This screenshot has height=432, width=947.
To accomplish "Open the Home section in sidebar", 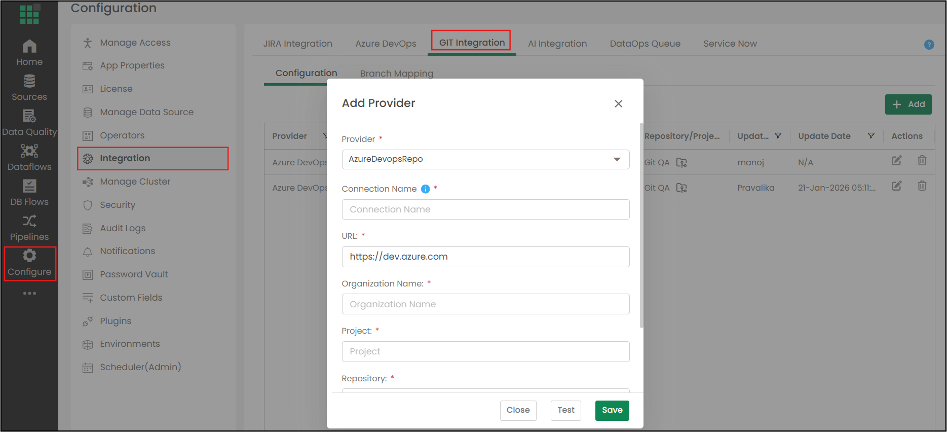I will click(29, 53).
